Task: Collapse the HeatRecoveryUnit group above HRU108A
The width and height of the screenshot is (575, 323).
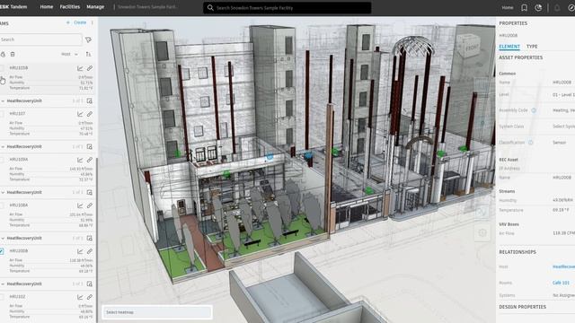Action: pyautogui.click(x=3, y=192)
